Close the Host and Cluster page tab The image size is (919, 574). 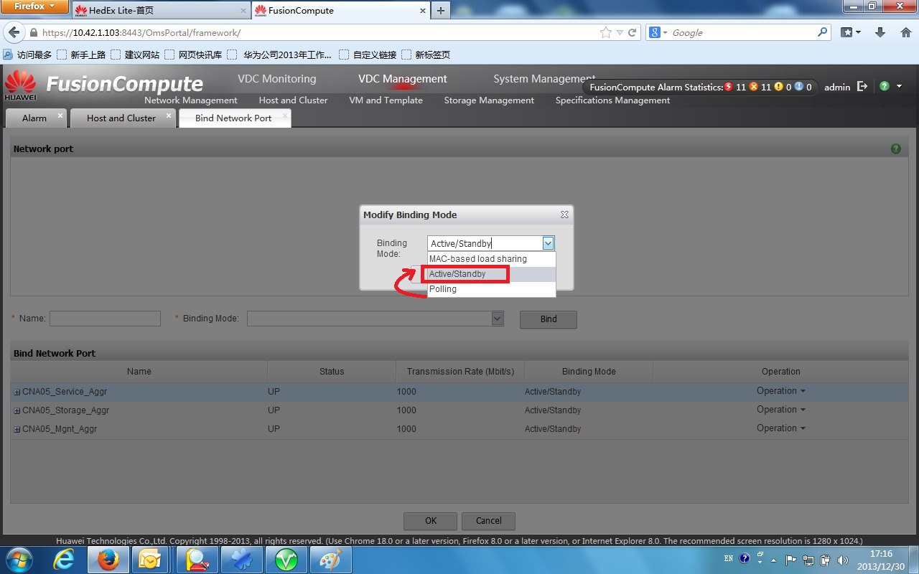[169, 115]
